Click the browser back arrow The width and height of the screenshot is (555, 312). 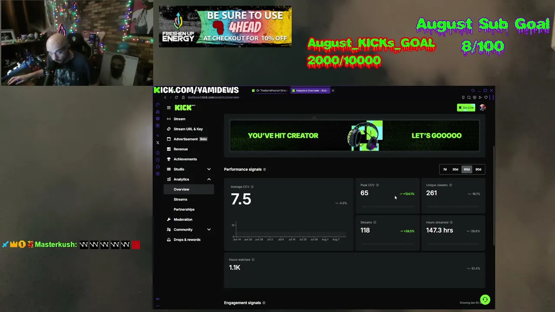[165, 97]
